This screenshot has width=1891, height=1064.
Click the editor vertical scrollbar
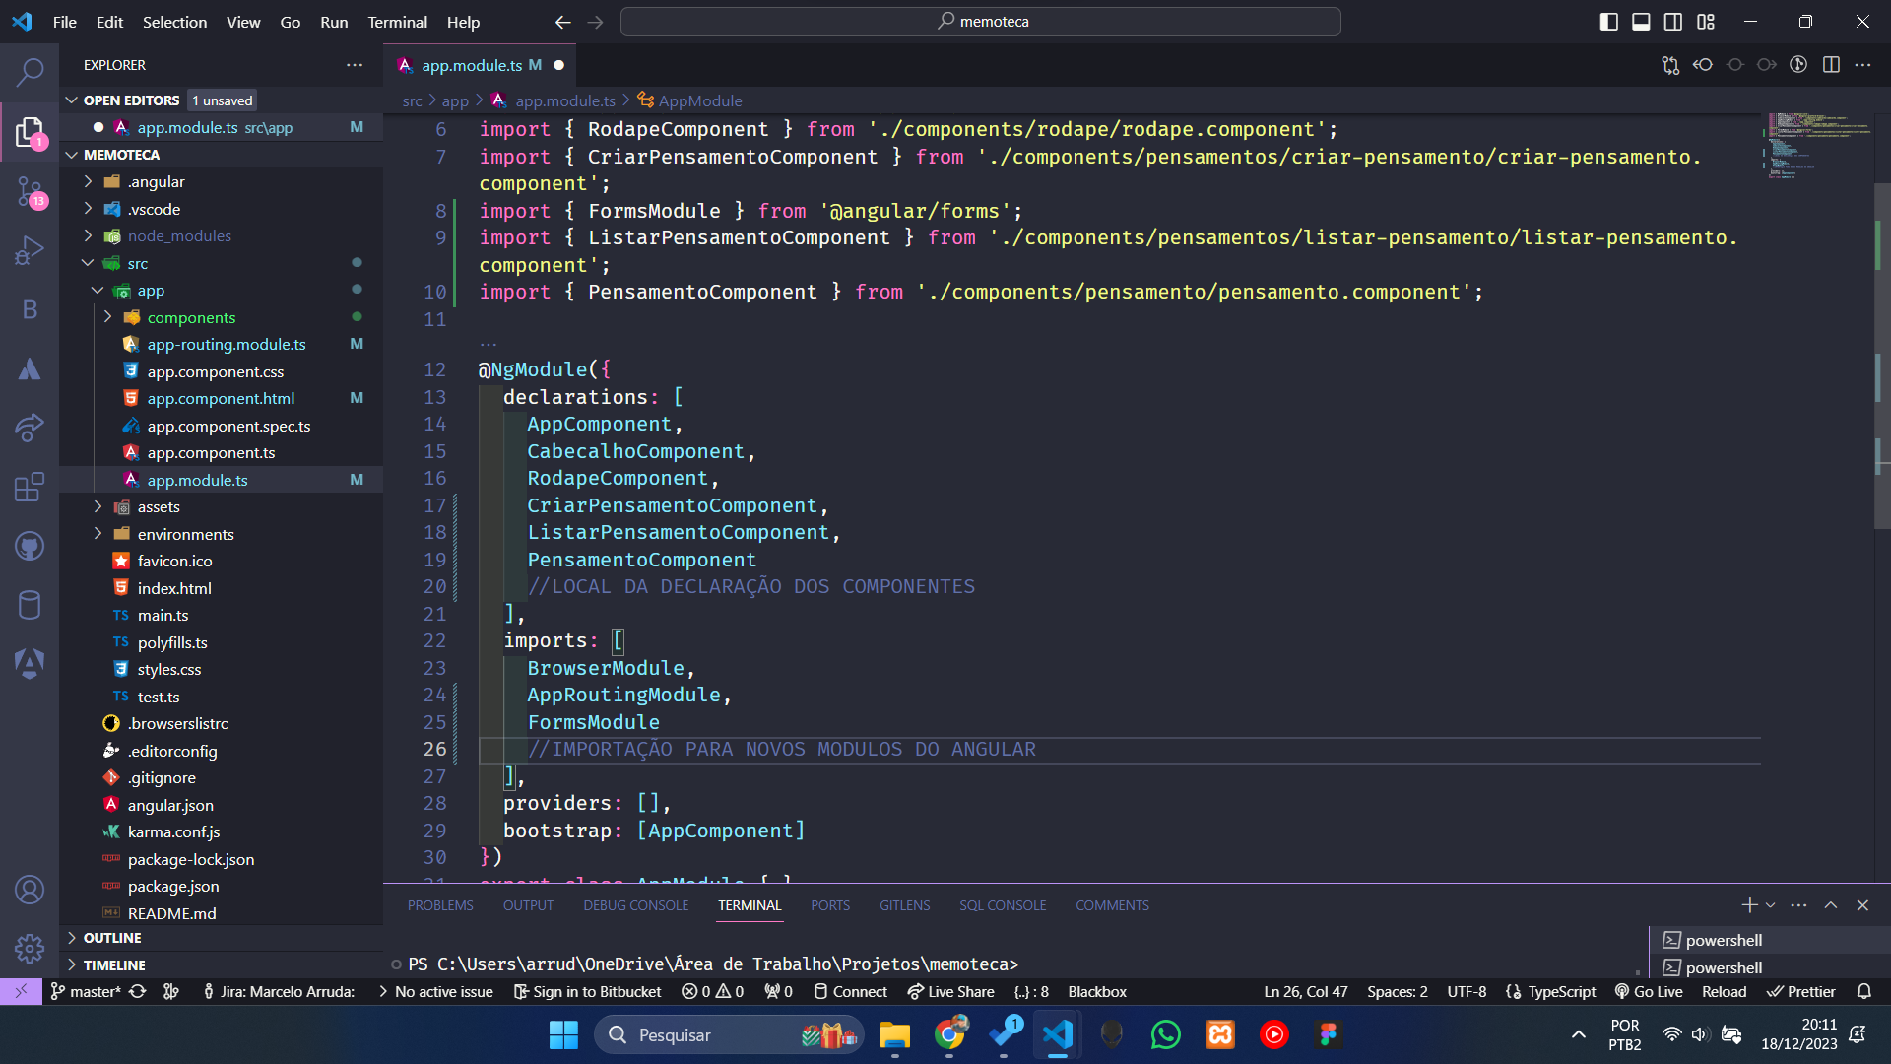[1880, 355]
